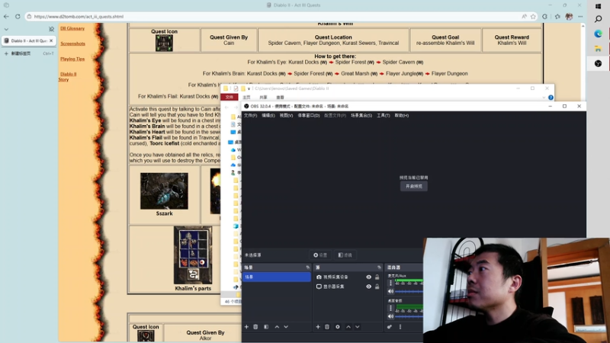
Task: Move scene up with arrow in scenes toolbar
Action: click(x=277, y=327)
